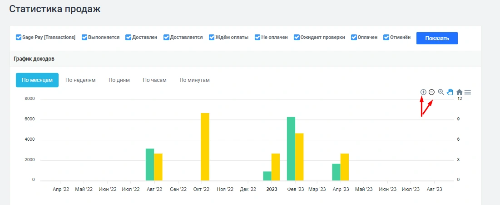This screenshot has height=205, width=500.
Task: Click the green bar for Фев '23
Action: coord(291,148)
